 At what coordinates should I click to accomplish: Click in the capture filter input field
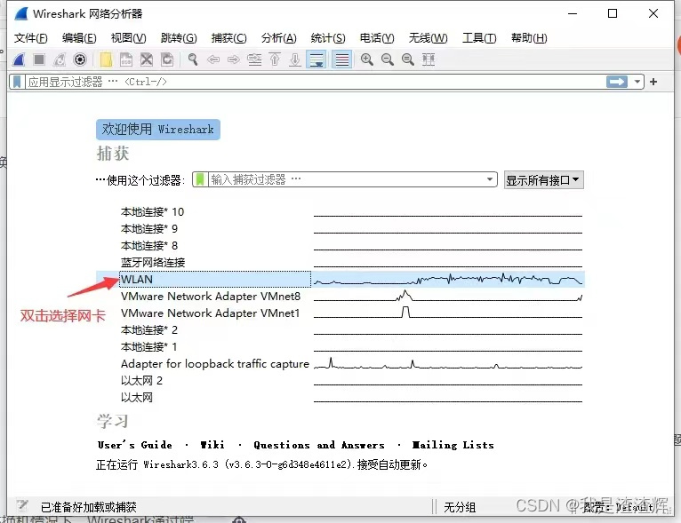coord(346,179)
